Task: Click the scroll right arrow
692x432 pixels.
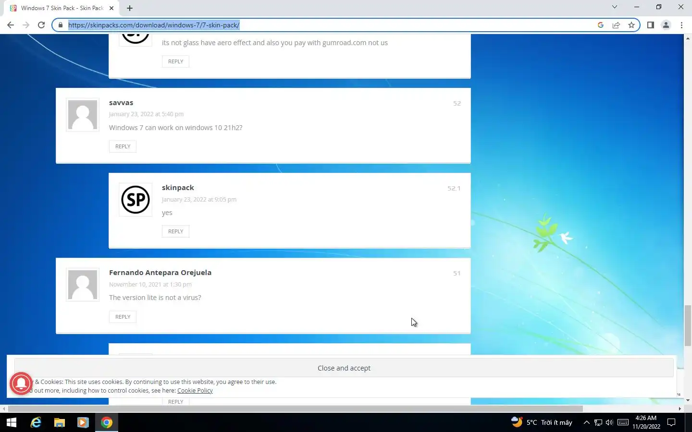Action: (x=680, y=409)
